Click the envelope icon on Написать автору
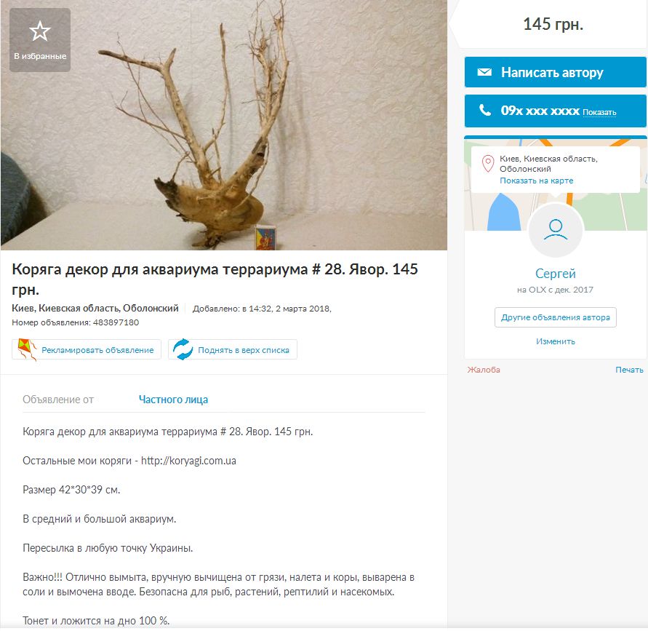648x631 pixels. (484, 72)
